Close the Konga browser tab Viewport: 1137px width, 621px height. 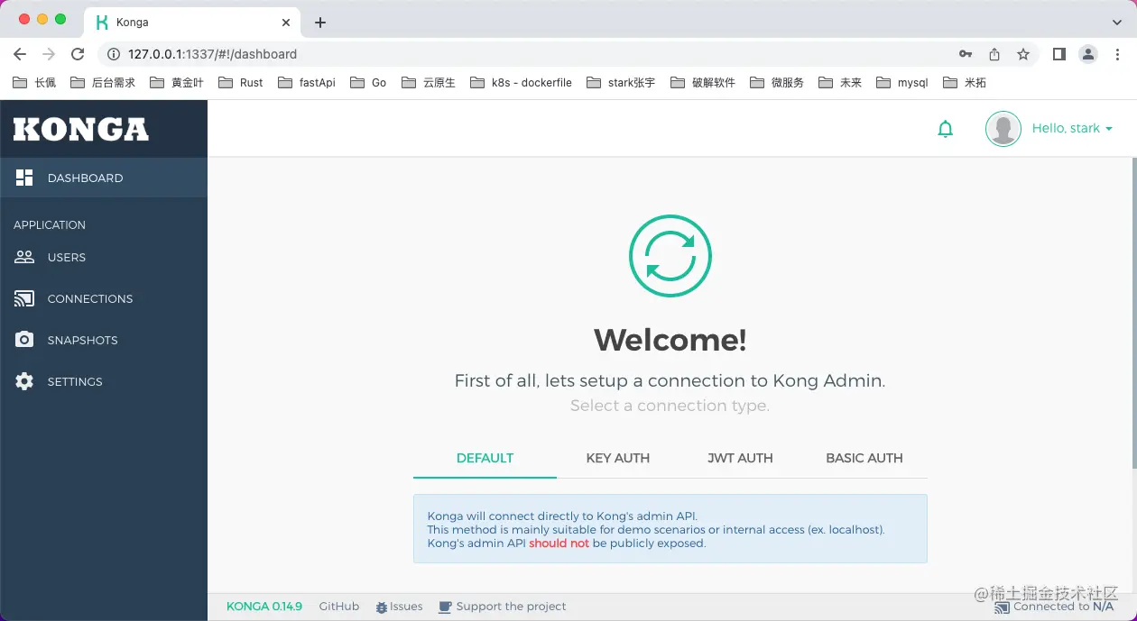[x=286, y=23]
